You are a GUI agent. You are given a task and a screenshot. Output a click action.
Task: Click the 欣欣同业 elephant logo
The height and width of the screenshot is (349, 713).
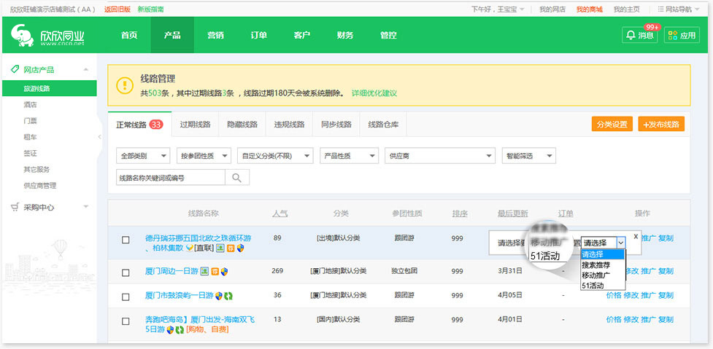tap(22, 35)
